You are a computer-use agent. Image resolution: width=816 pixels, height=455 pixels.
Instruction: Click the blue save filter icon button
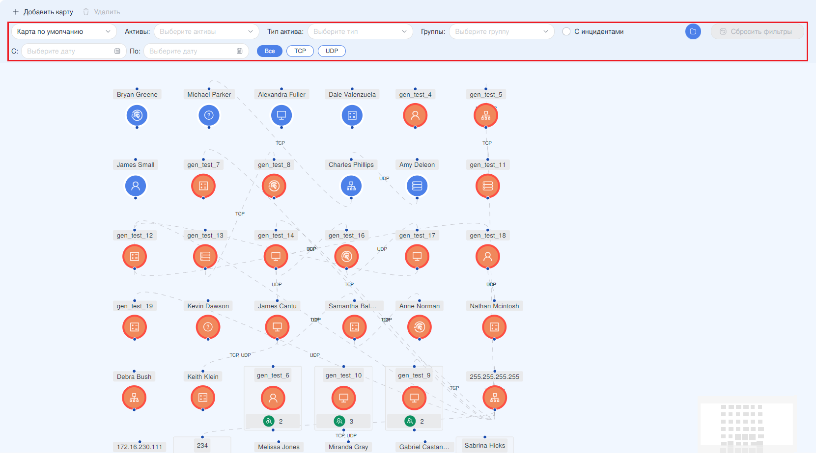pyautogui.click(x=693, y=31)
